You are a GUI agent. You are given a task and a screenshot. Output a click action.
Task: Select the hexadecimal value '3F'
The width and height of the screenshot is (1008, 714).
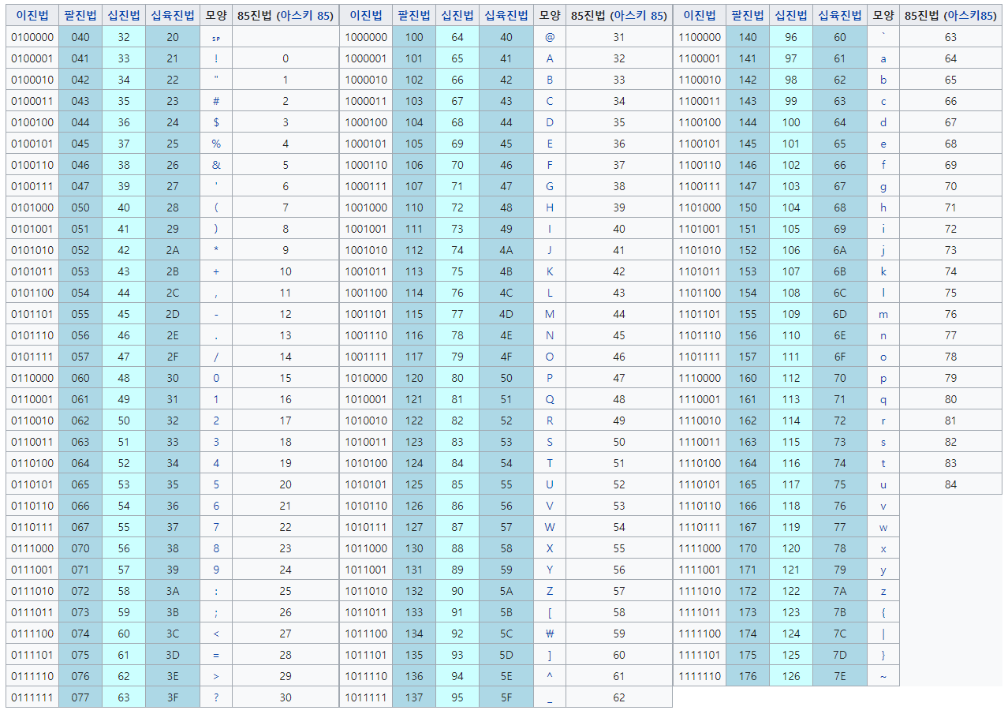173,697
